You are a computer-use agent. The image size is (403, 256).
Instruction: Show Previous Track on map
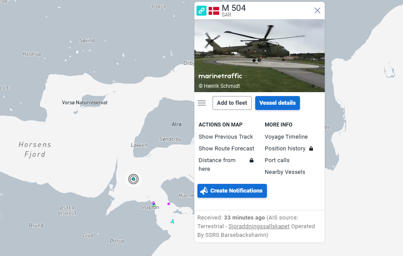[226, 137]
